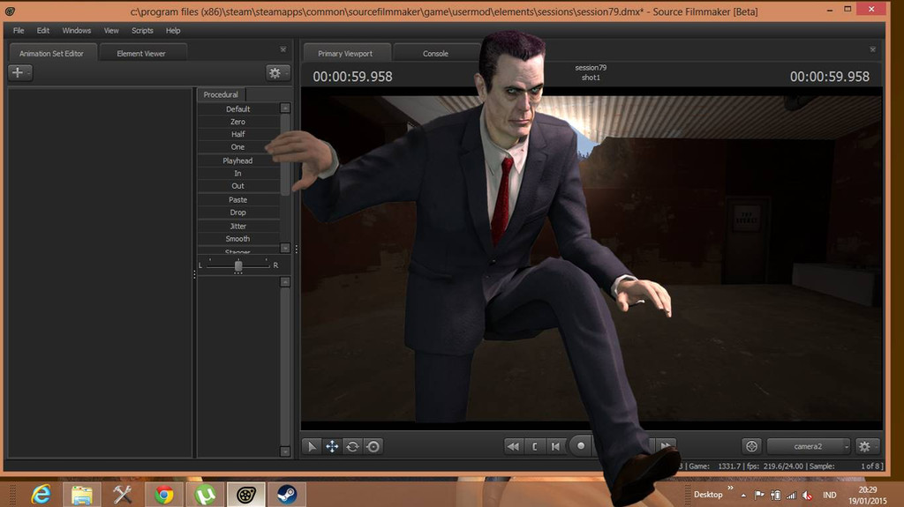Activate the rotate manipulator tool

point(352,446)
